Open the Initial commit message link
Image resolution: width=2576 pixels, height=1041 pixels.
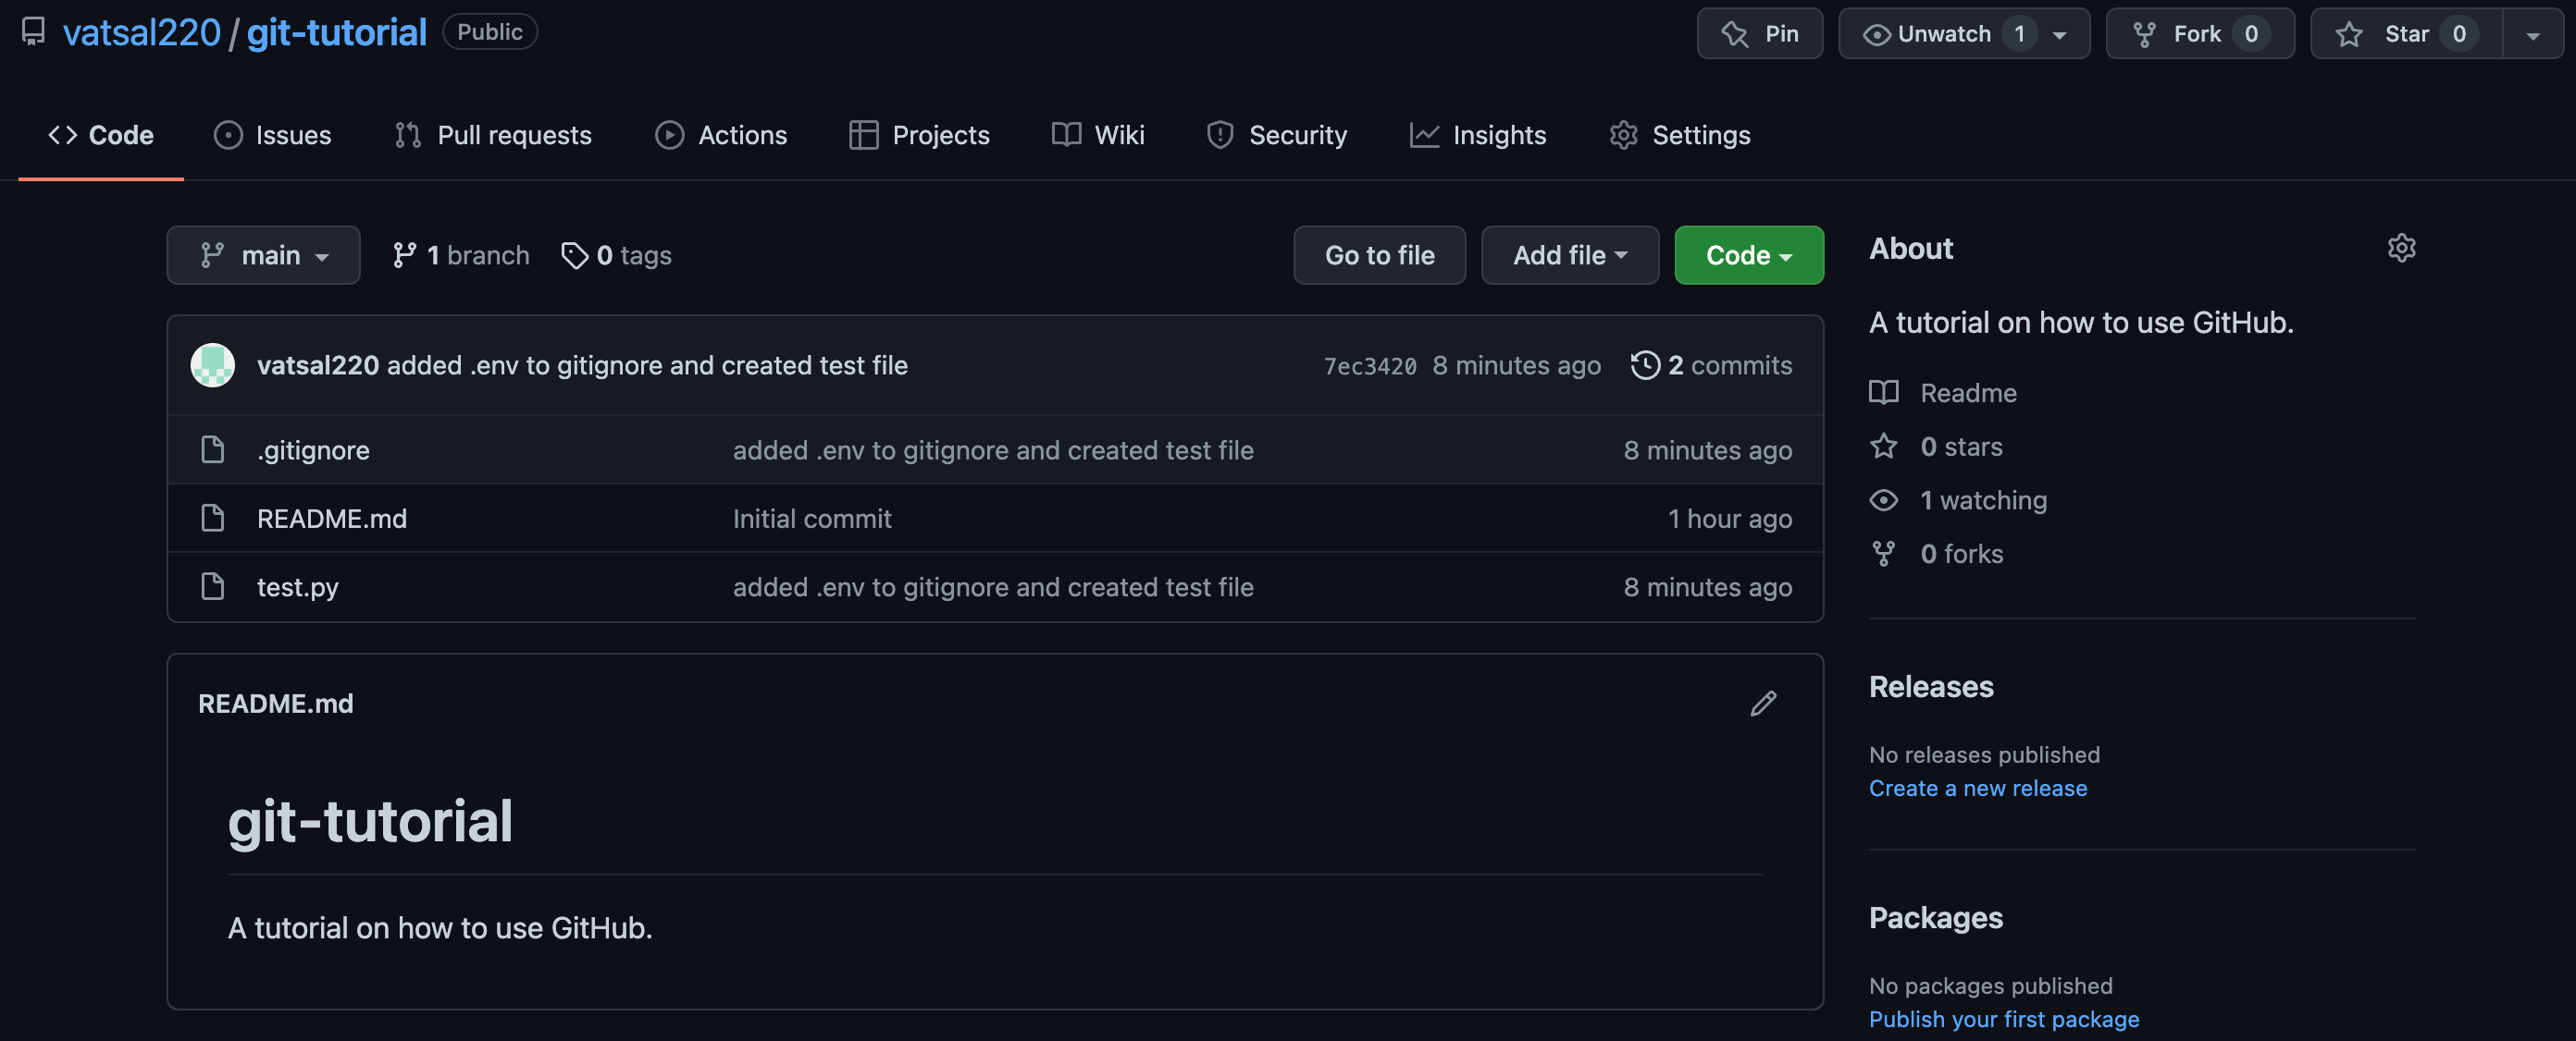(811, 519)
